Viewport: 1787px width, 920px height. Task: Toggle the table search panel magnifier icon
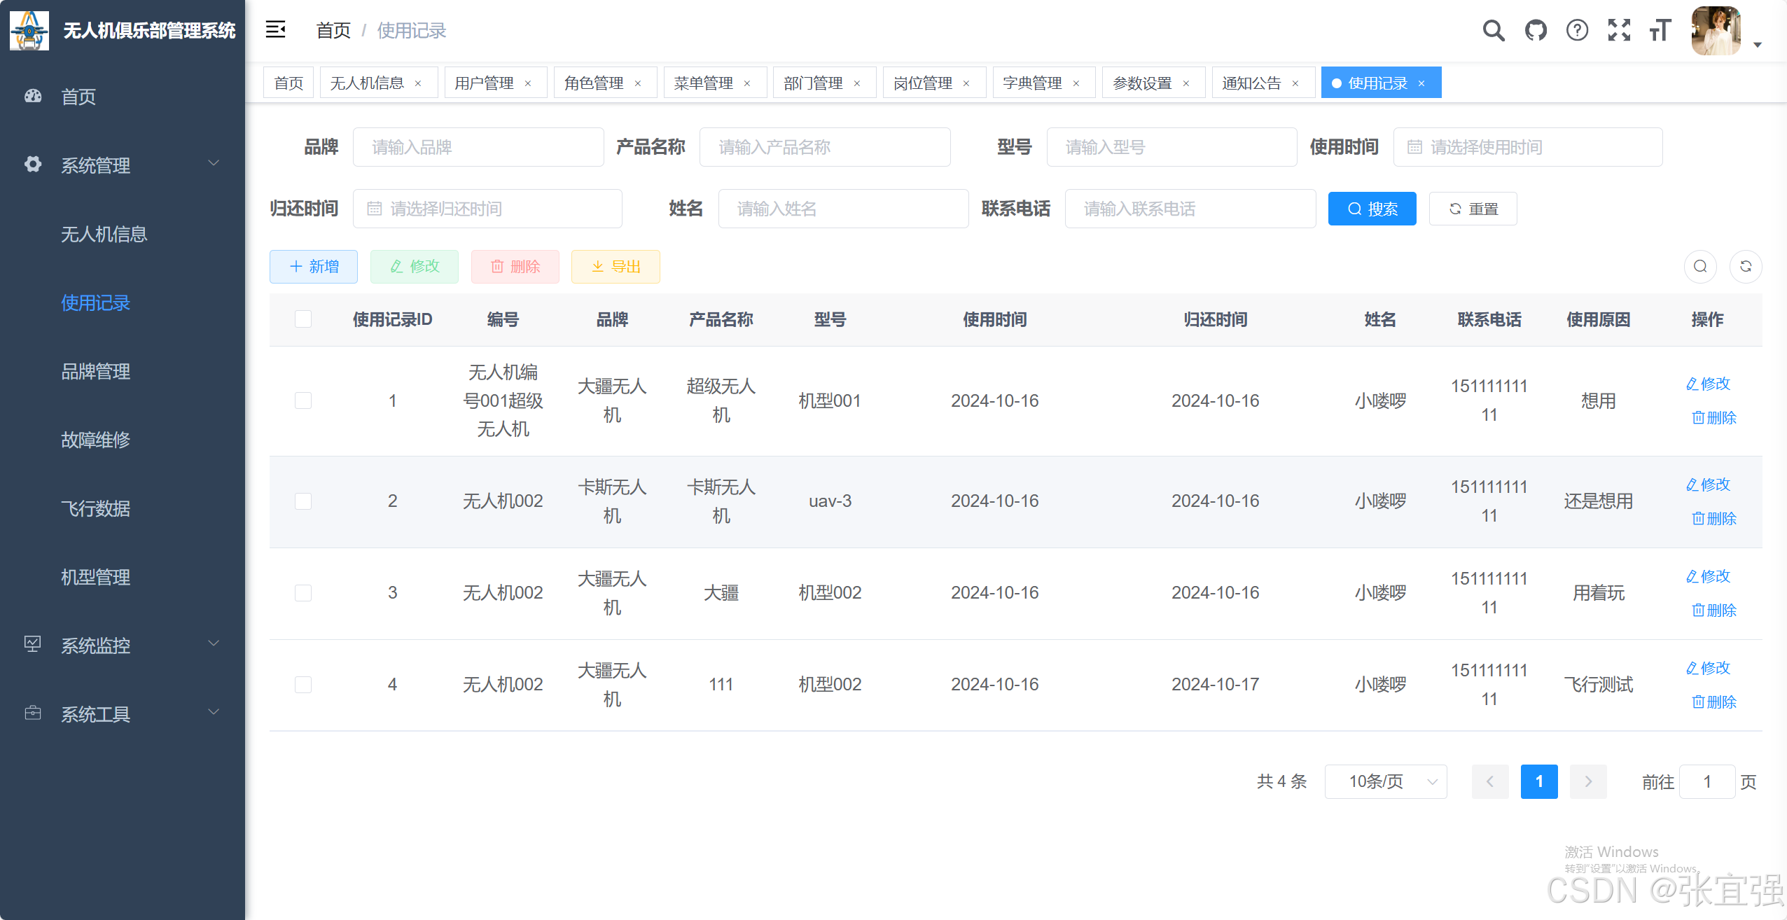coord(1700,266)
